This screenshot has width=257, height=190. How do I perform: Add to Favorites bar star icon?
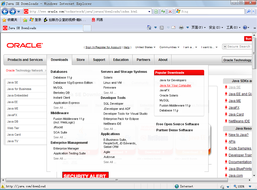coord(25,20)
